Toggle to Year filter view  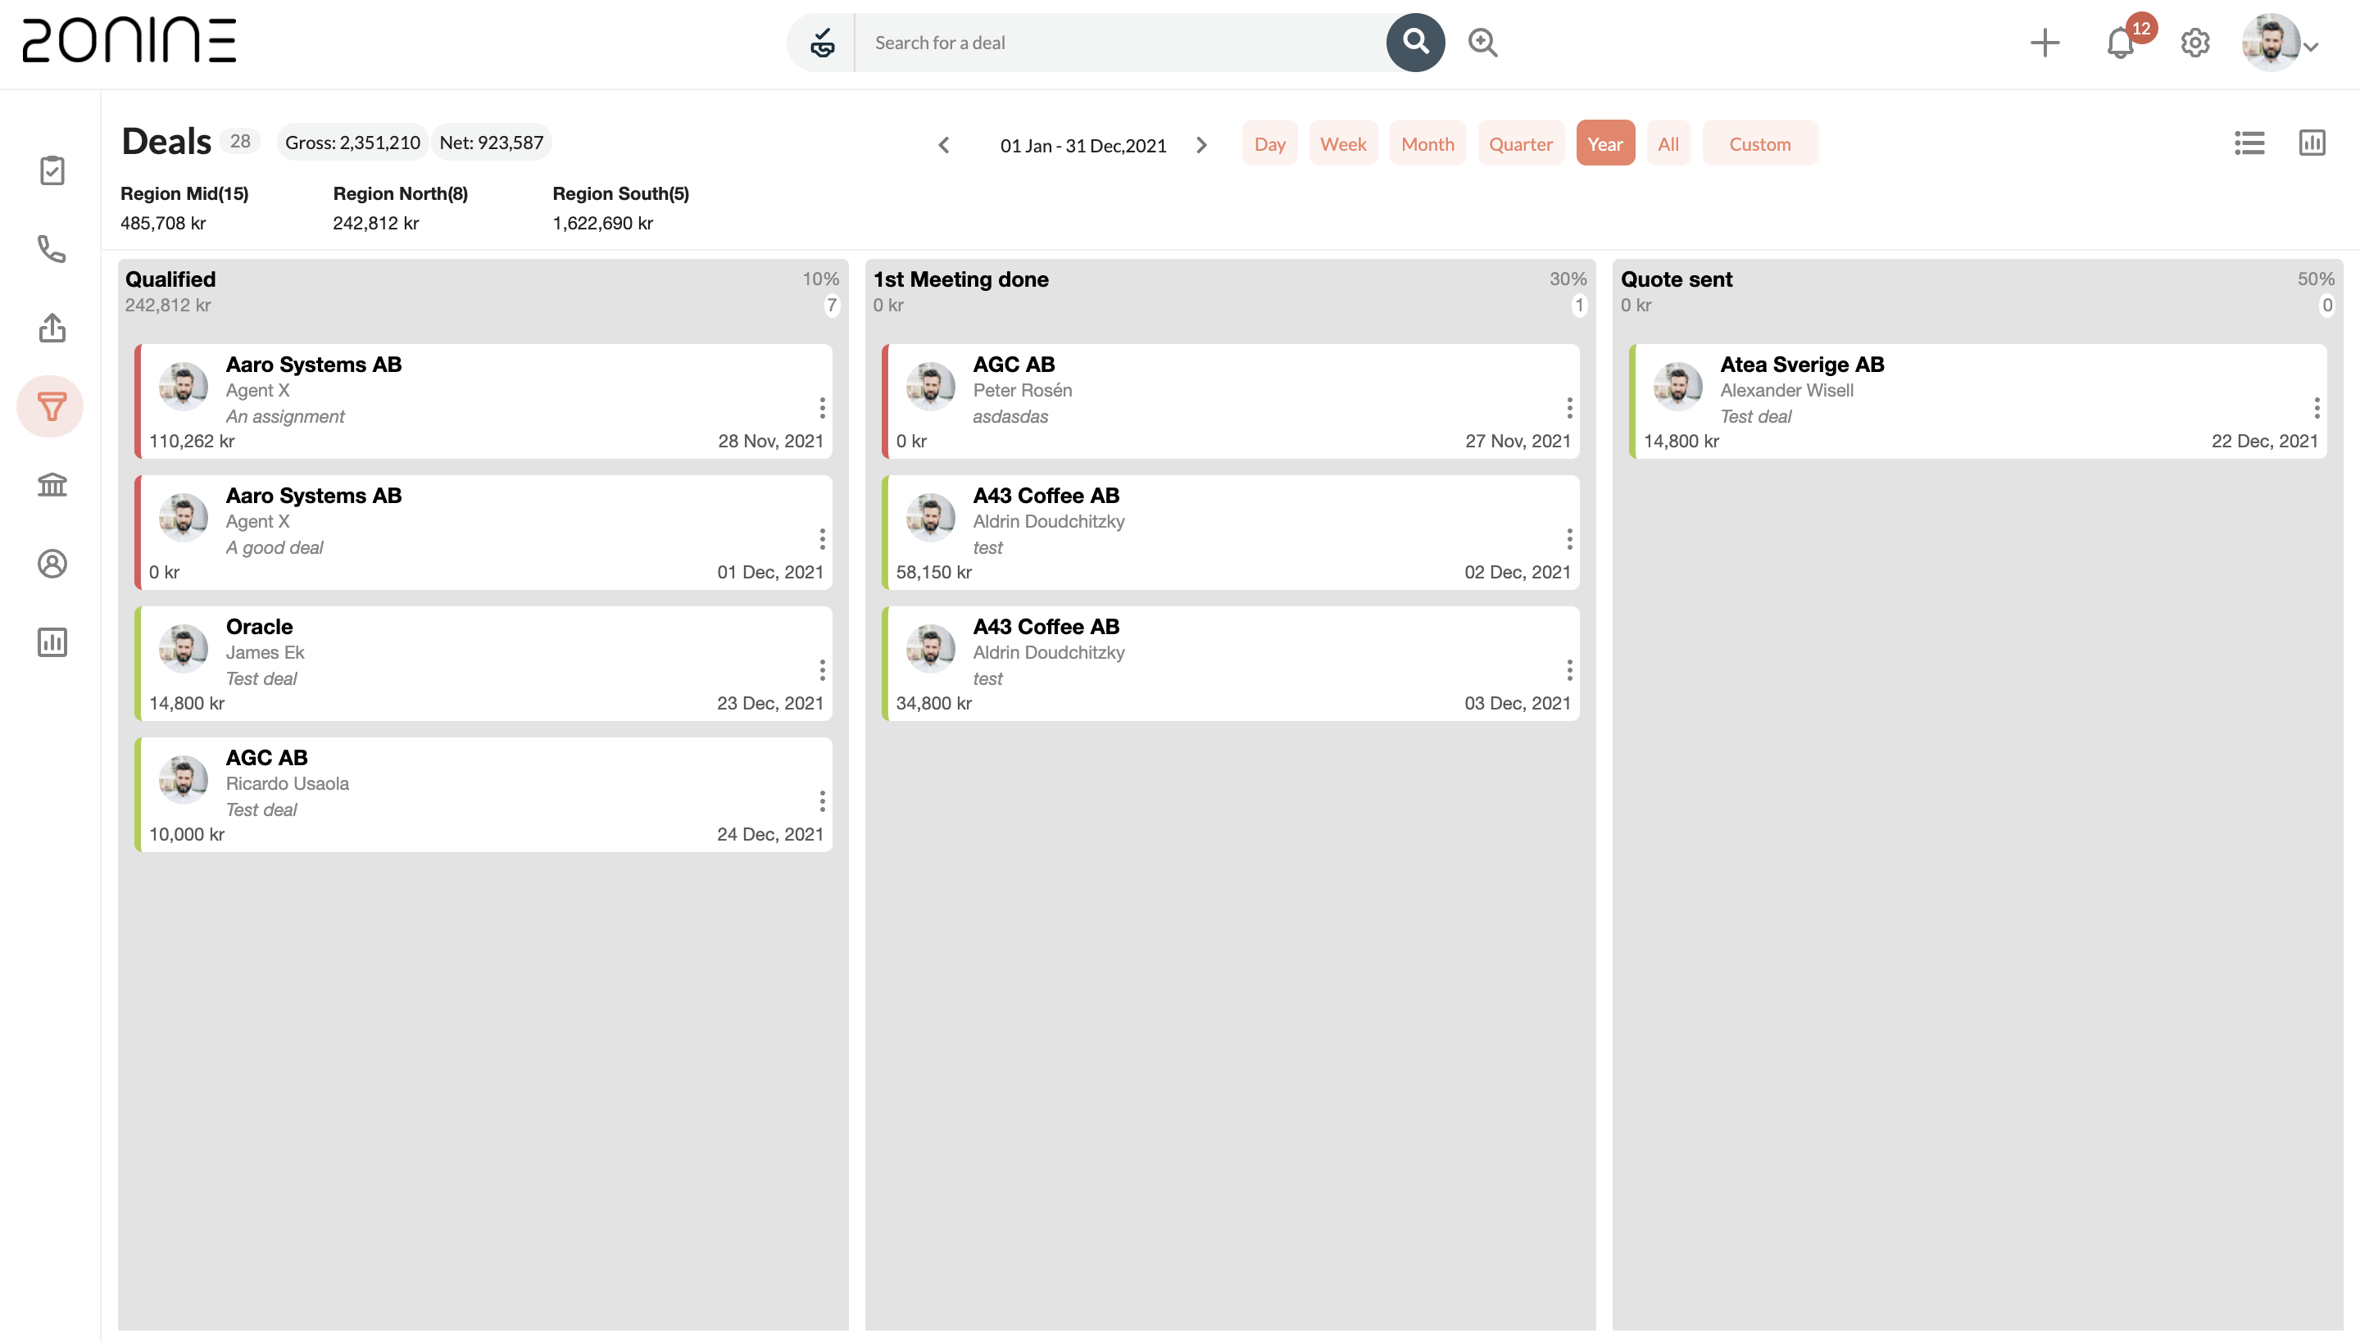coord(1604,143)
